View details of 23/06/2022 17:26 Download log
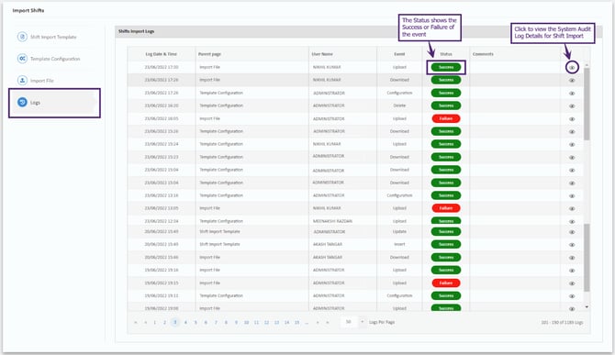Image resolution: width=615 pixels, height=355 pixels. click(572, 81)
